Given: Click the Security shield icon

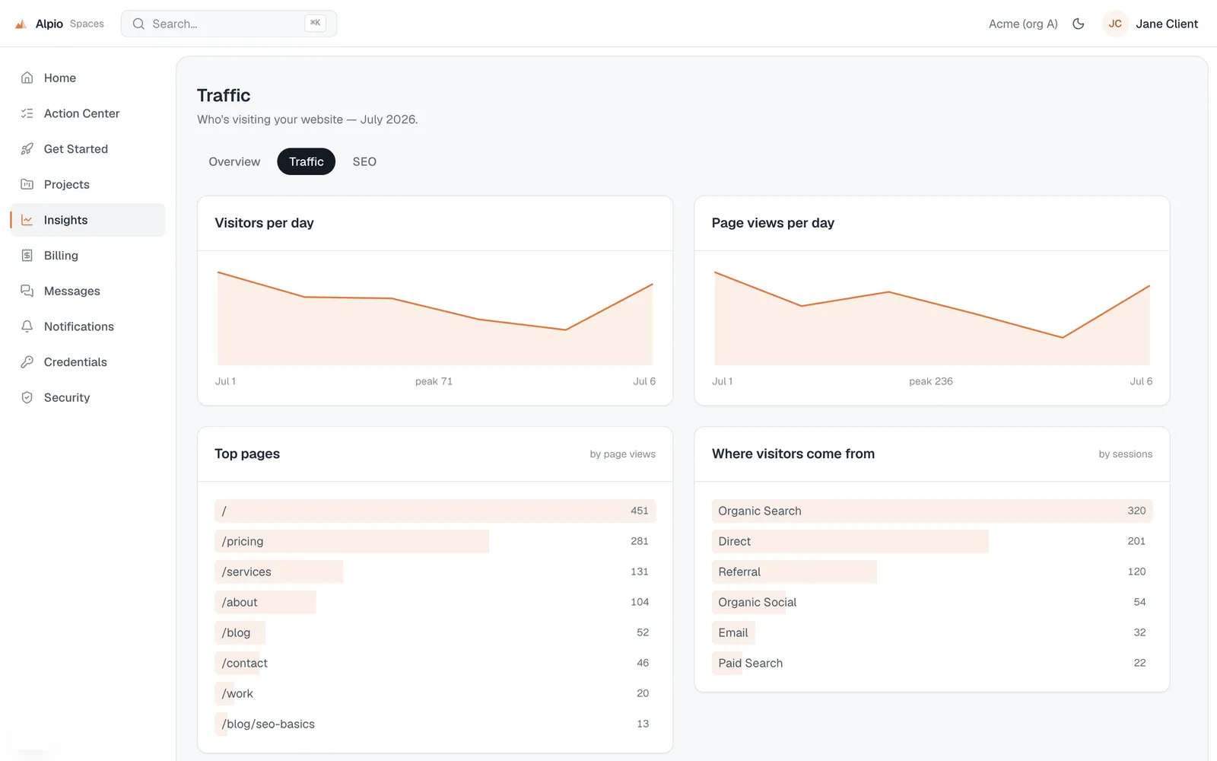Looking at the screenshot, I should coord(27,397).
